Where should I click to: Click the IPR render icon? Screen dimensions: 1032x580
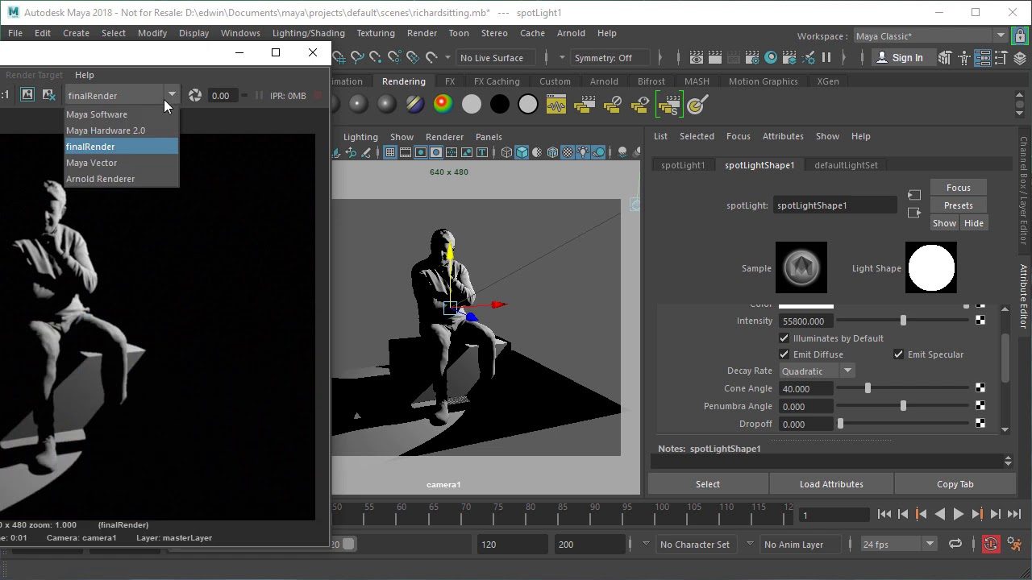click(x=734, y=57)
